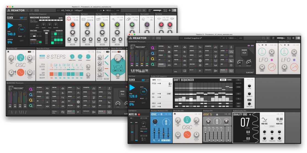Toggle SYNC in the Duality OSC
Screen dimensions: 307x153
(272, 126)
